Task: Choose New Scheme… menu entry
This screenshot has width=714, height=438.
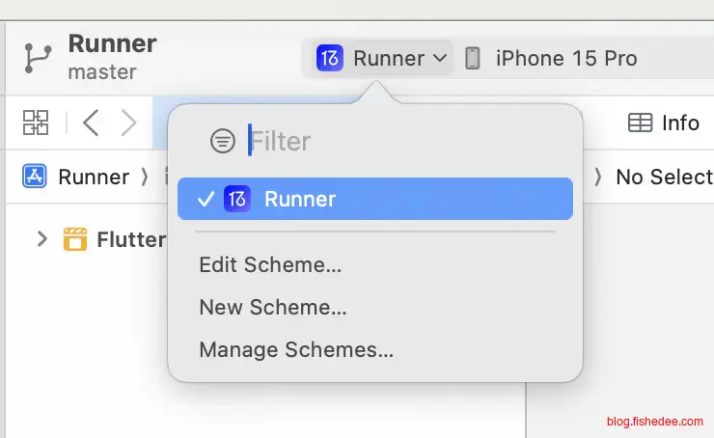Action: [x=273, y=308]
